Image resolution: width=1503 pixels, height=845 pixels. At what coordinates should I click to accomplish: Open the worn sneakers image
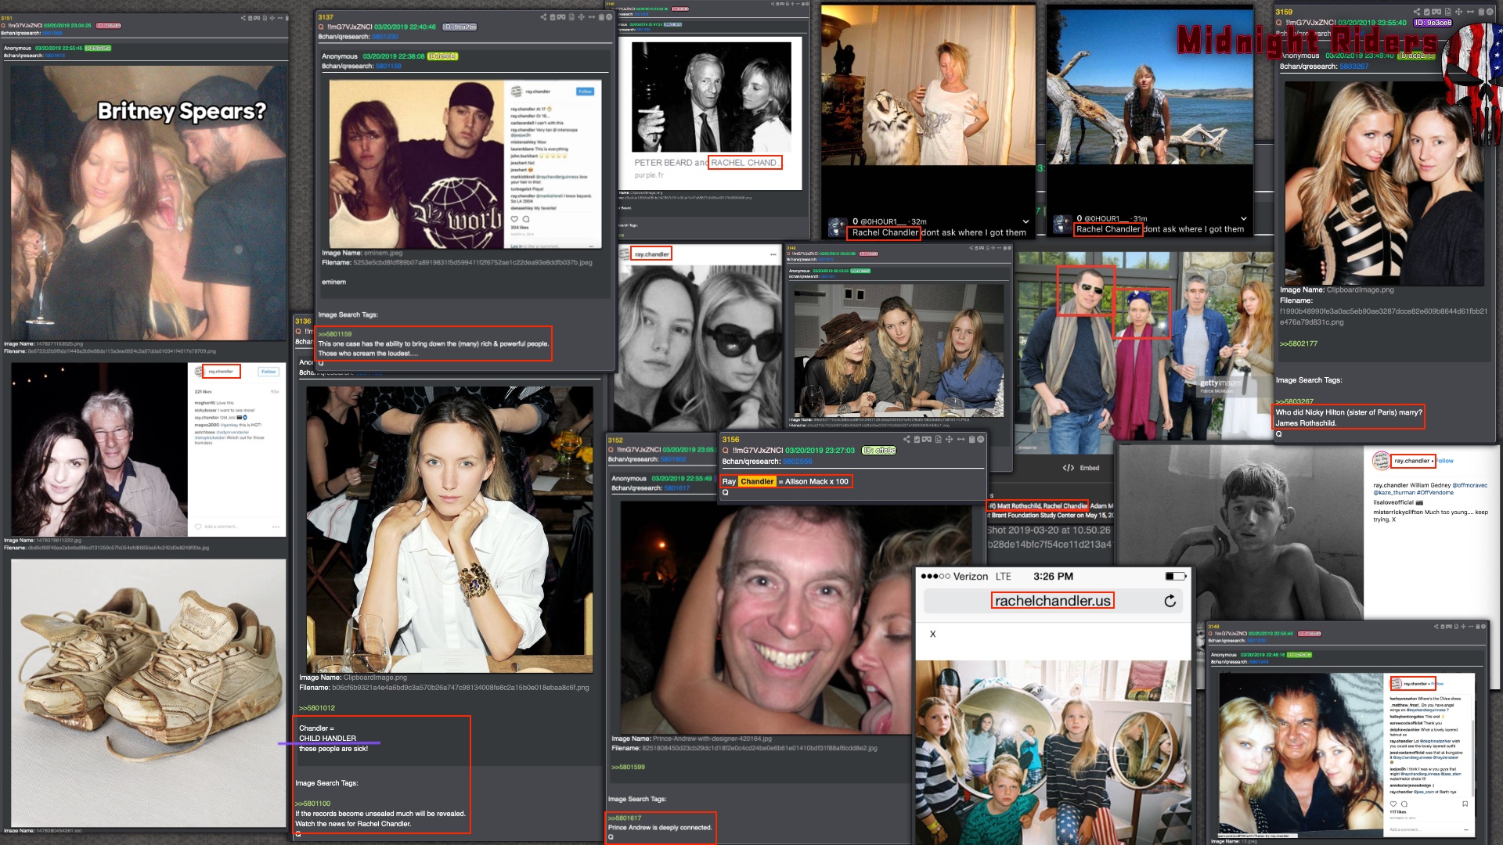tap(149, 693)
